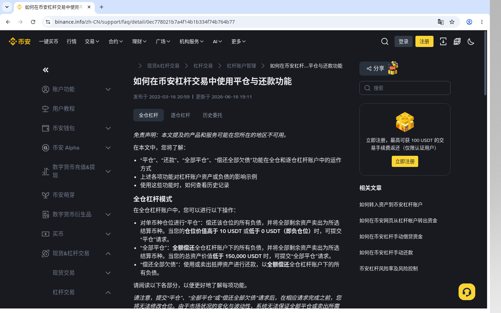
Task: Open a new browser tab
Action: (x=102, y=7)
